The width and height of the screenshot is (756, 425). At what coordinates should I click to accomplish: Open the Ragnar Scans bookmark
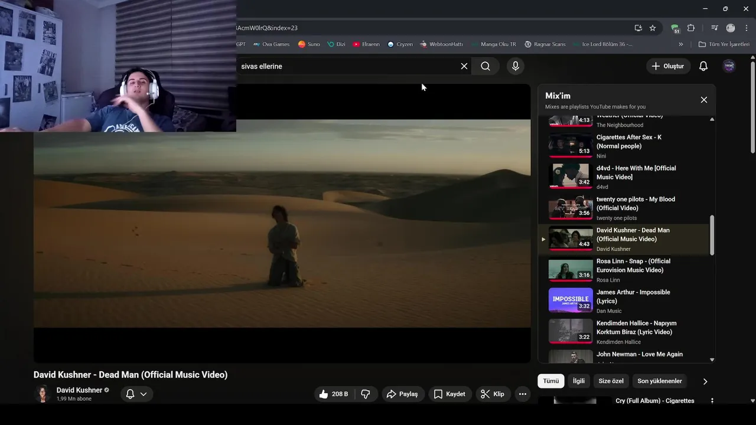[x=545, y=44]
